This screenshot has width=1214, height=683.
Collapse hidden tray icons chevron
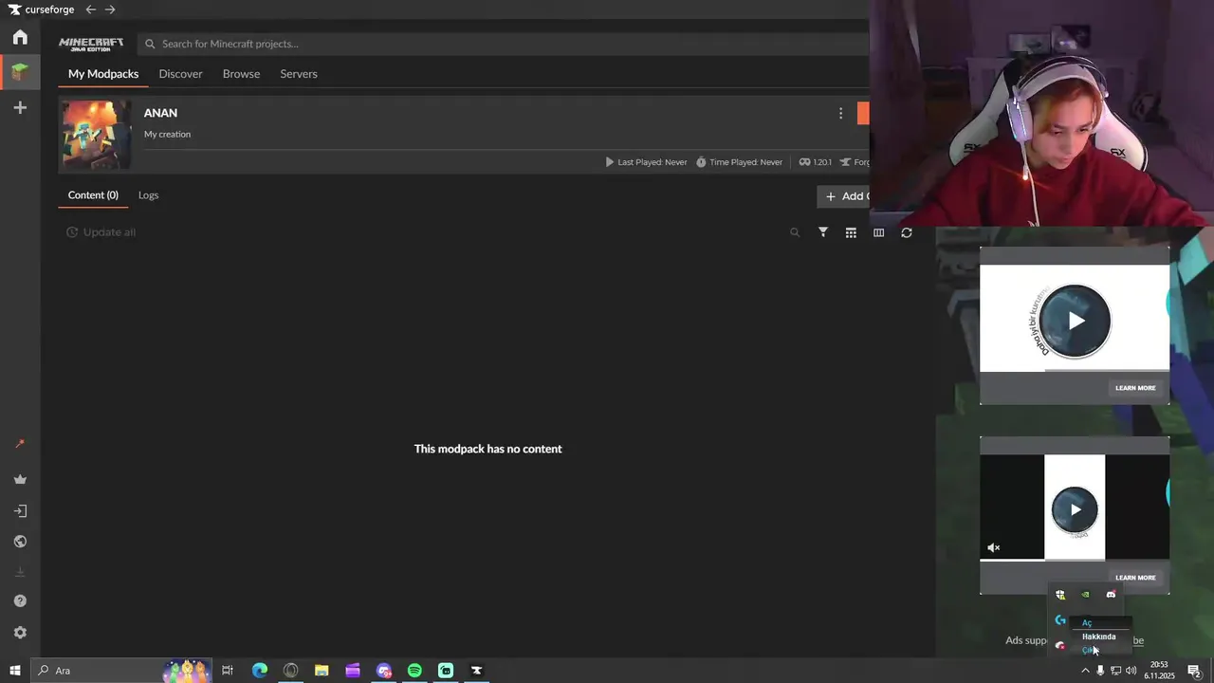tap(1085, 671)
